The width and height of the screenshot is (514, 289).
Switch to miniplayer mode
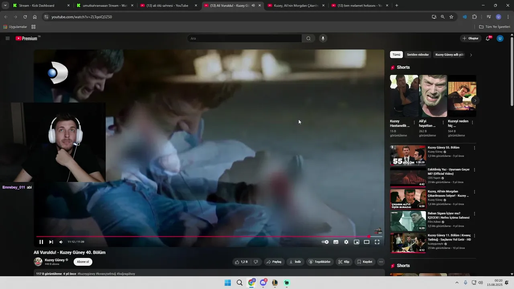pyautogui.click(x=356, y=242)
